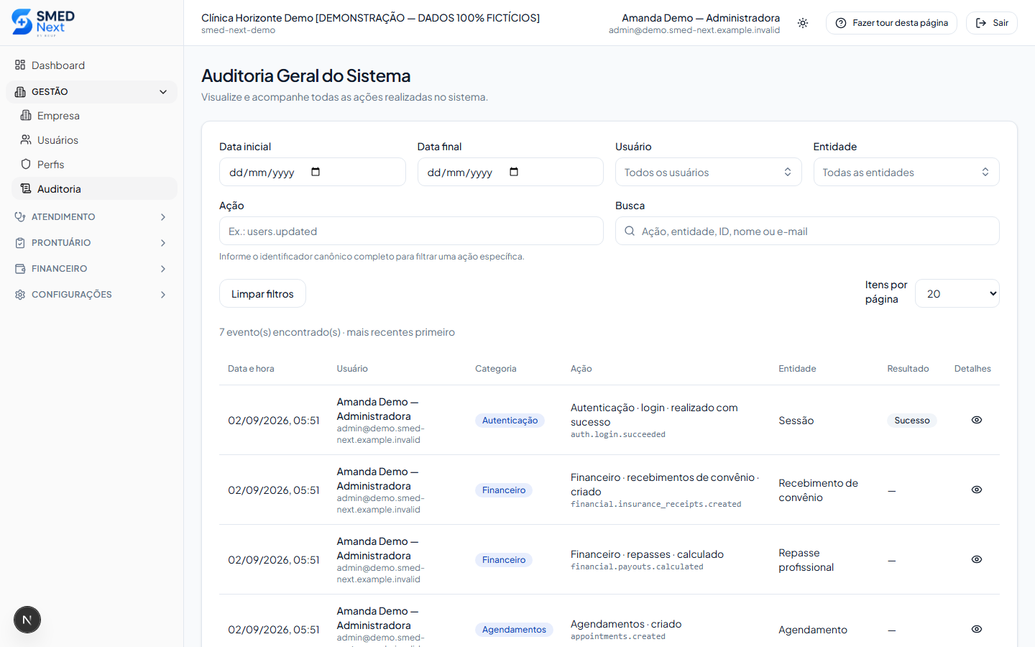
Task: View details of the repasses calculado event
Action: (x=977, y=559)
